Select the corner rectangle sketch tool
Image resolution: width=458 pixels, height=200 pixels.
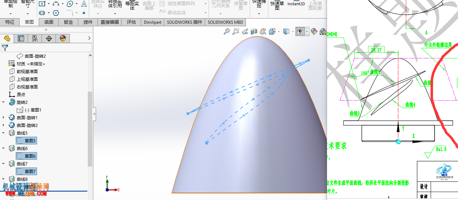pos(42,4)
